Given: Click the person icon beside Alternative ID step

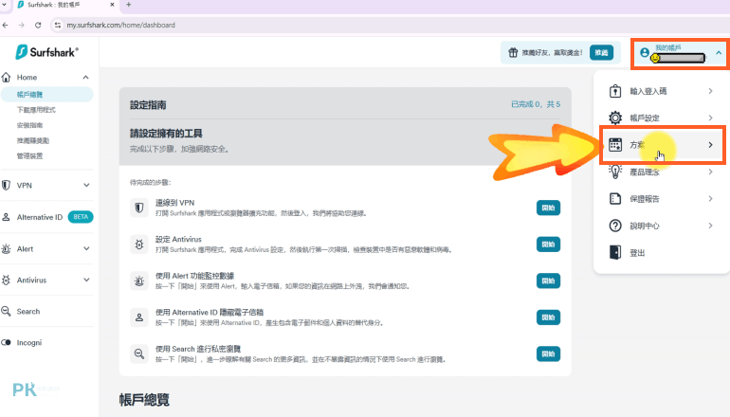Looking at the screenshot, I should click(x=139, y=317).
